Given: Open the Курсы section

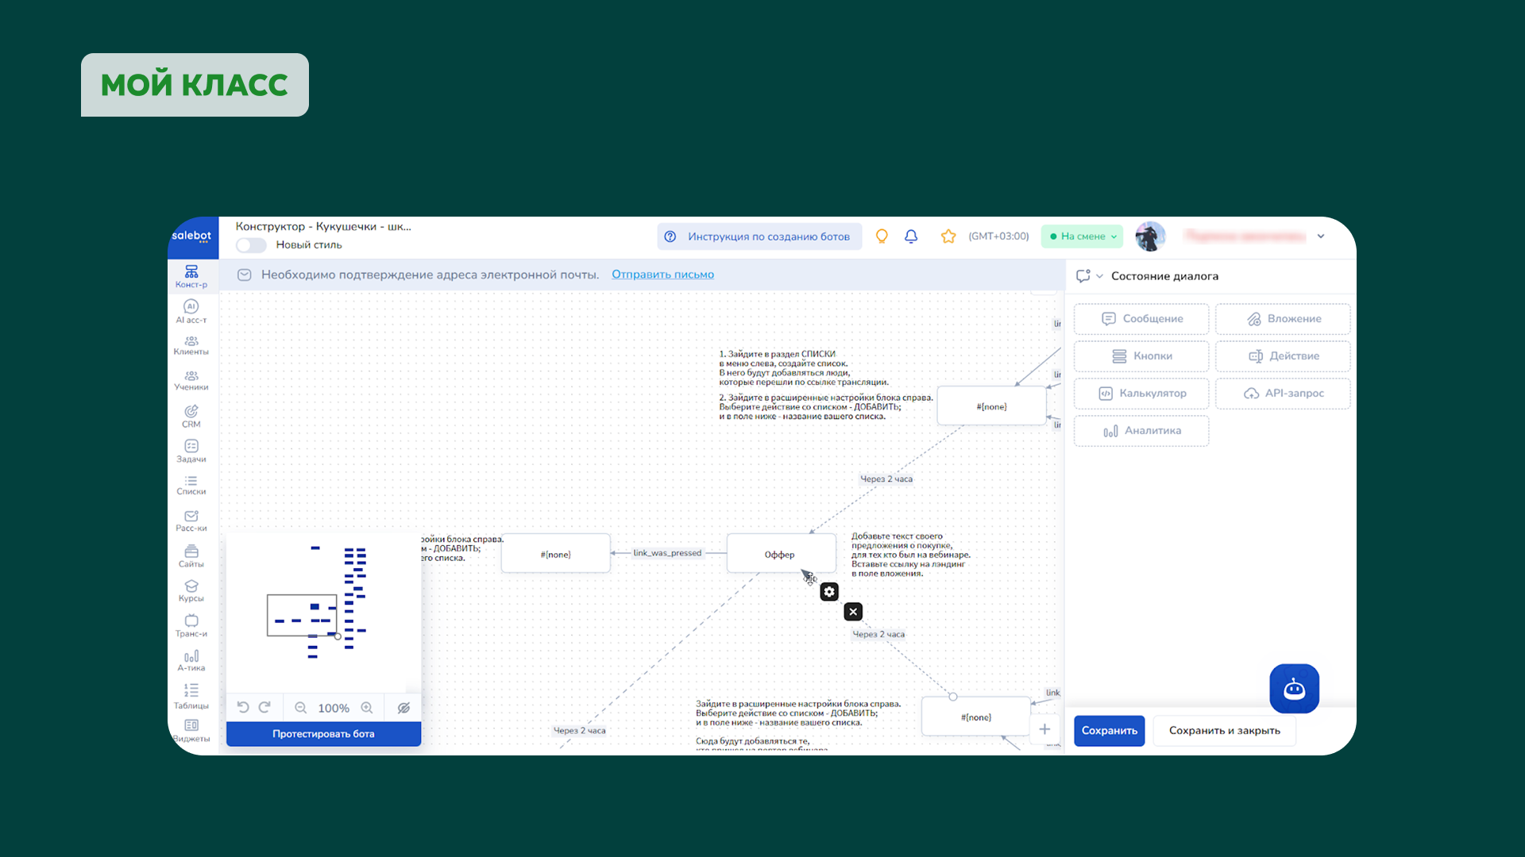Looking at the screenshot, I should pyautogui.click(x=191, y=590).
